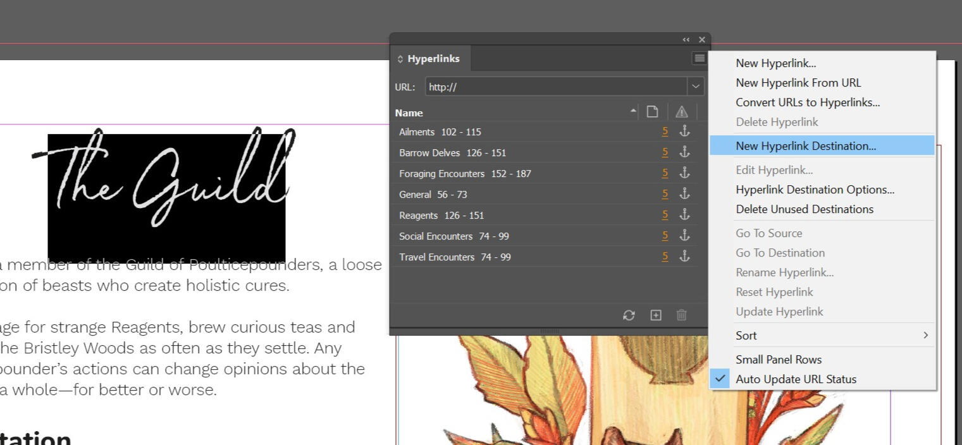Open the URL field dropdown
962x445 pixels.
(x=694, y=87)
